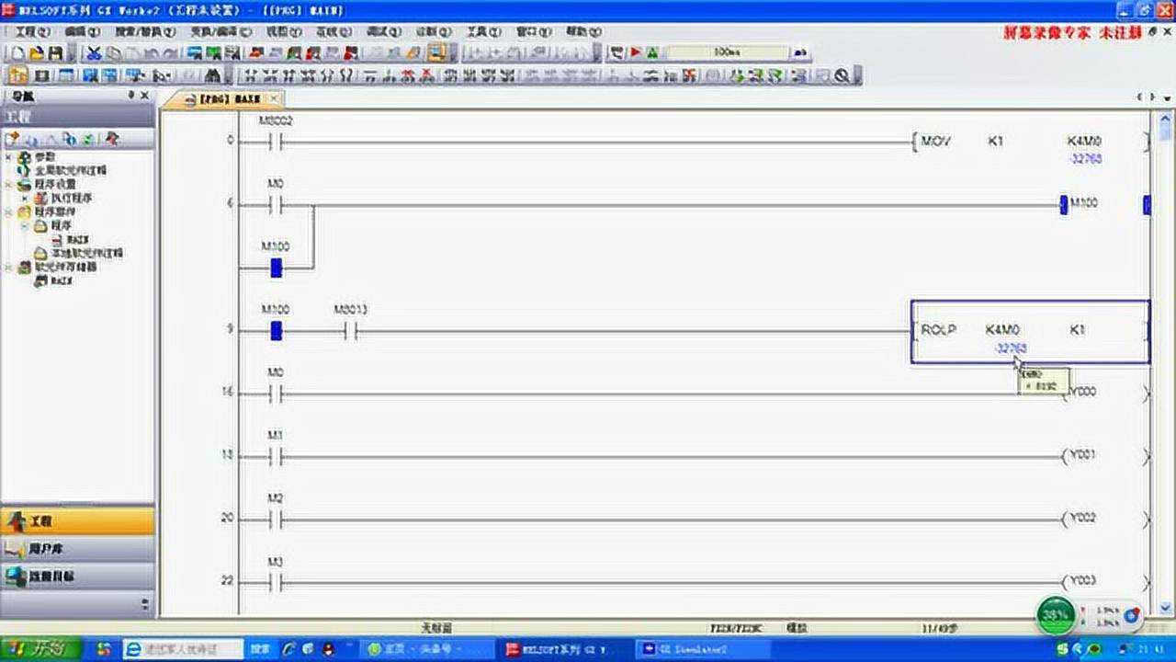Click the magnifier zoom icon in ladder toolbar
Viewport: 1176px width, 662px height.
842,76
